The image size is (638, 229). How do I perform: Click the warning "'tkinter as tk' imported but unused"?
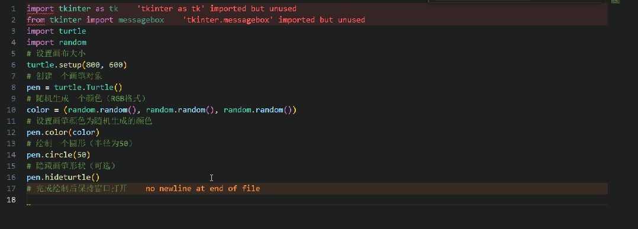[x=217, y=8]
